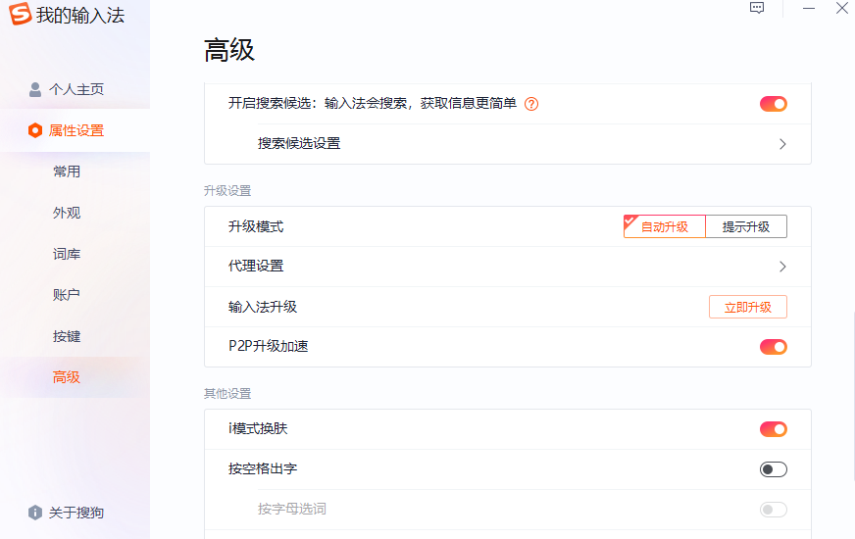Toggle off i模式换肤

tap(774, 429)
